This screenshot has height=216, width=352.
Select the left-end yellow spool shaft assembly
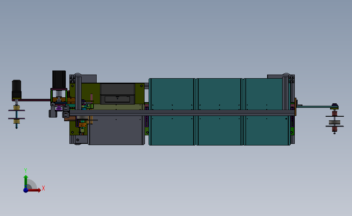(16, 115)
